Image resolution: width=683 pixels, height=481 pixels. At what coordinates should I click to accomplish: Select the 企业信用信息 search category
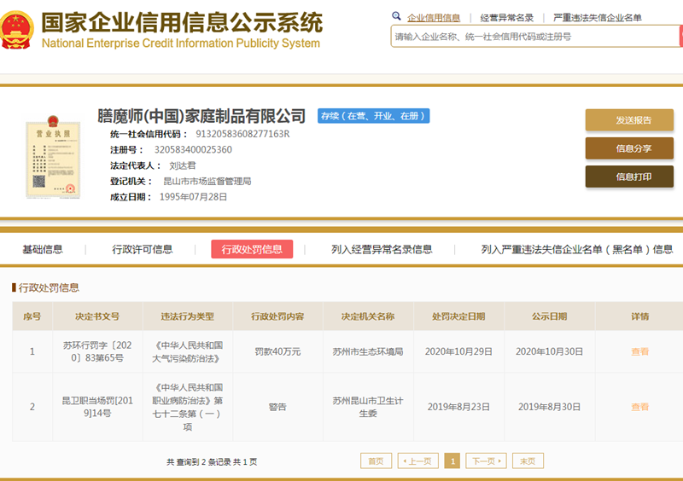pyautogui.click(x=434, y=17)
